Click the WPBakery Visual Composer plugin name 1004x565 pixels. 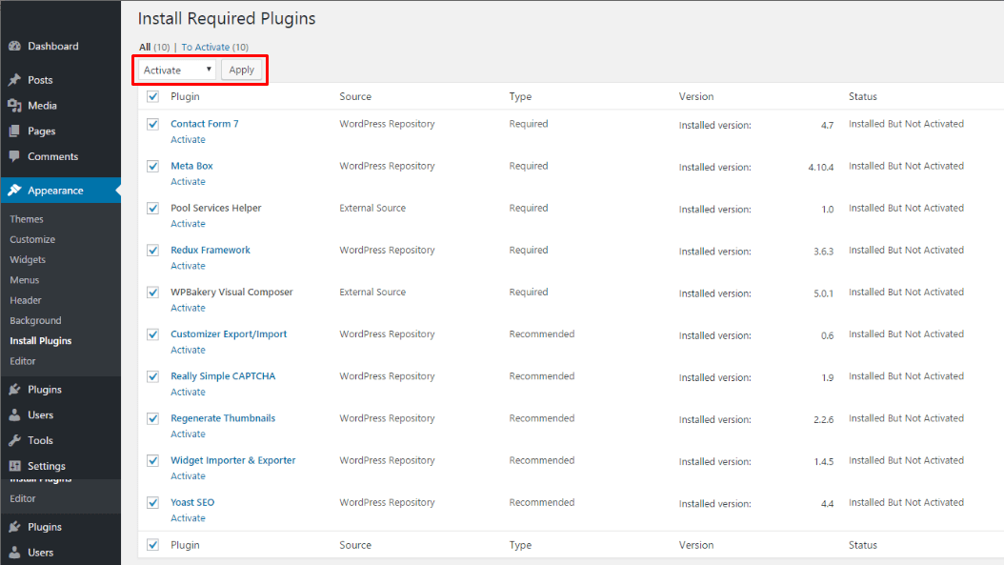[x=231, y=293]
